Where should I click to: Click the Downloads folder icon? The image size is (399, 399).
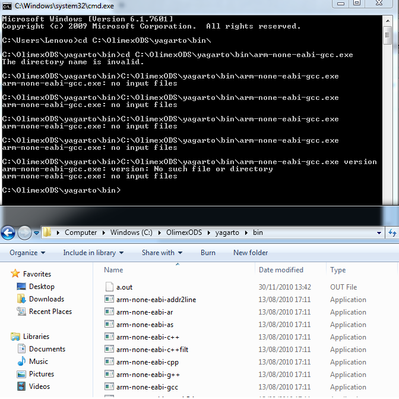tap(21, 299)
